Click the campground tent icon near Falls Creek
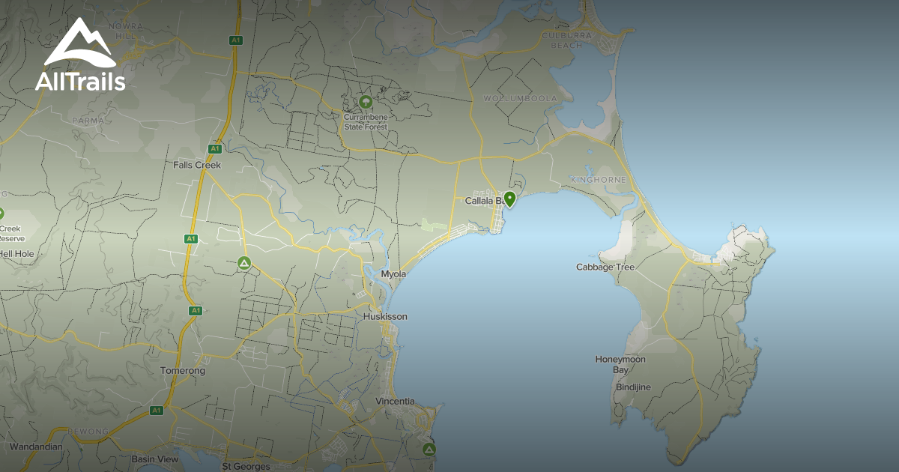This screenshot has width=899, height=472. tap(244, 262)
